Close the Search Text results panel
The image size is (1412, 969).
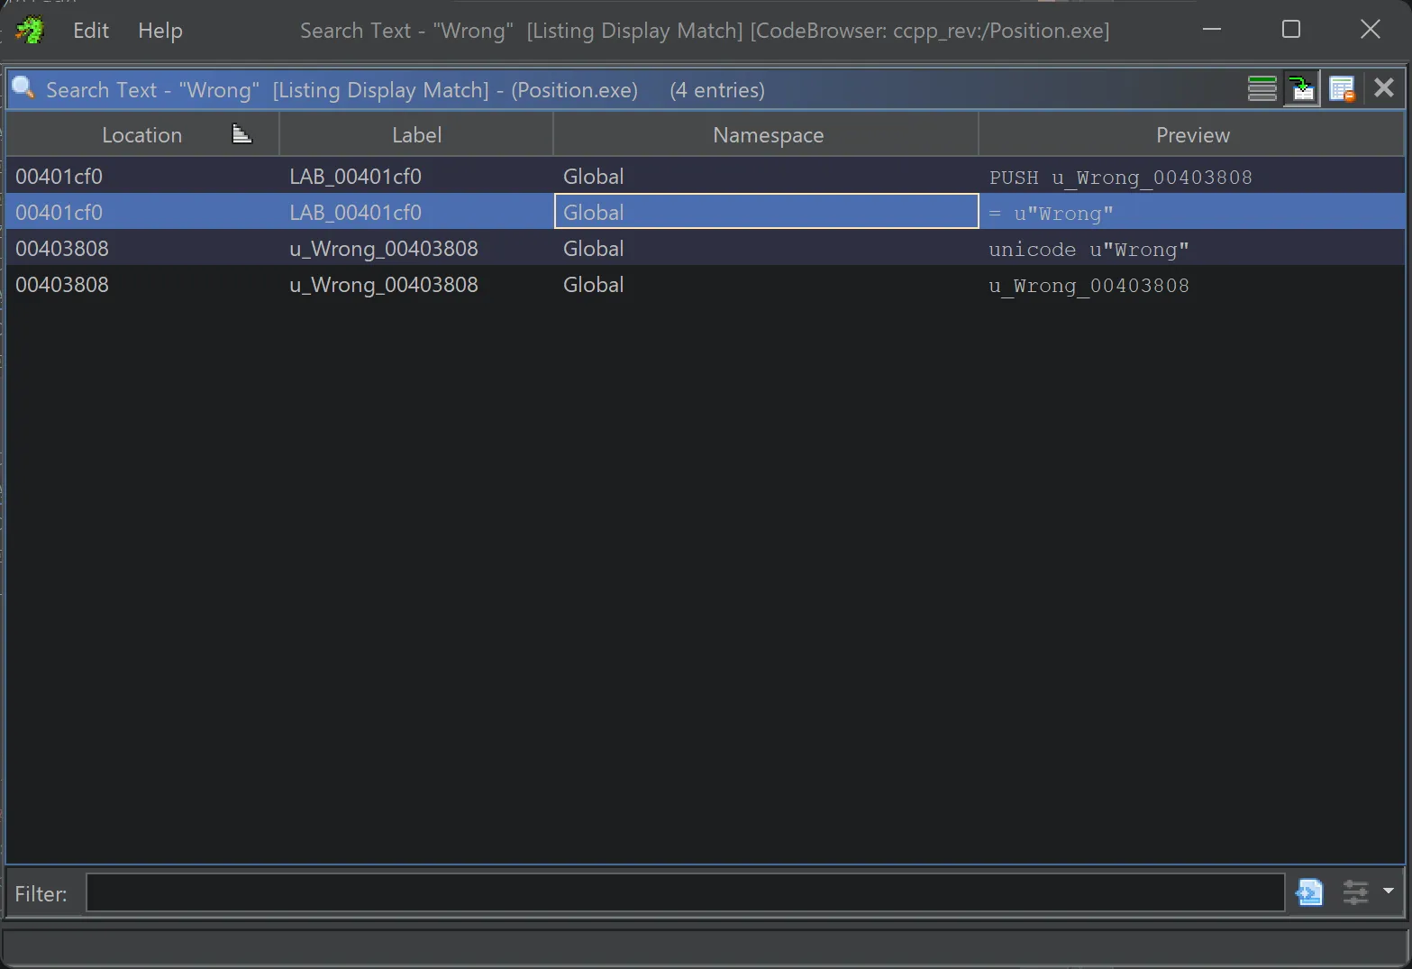[x=1384, y=87]
